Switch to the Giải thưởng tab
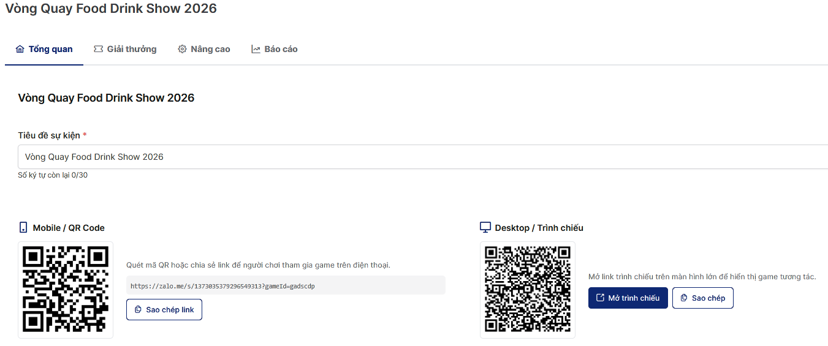The width and height of the screenshot is (828, 346). coord(125,49)
